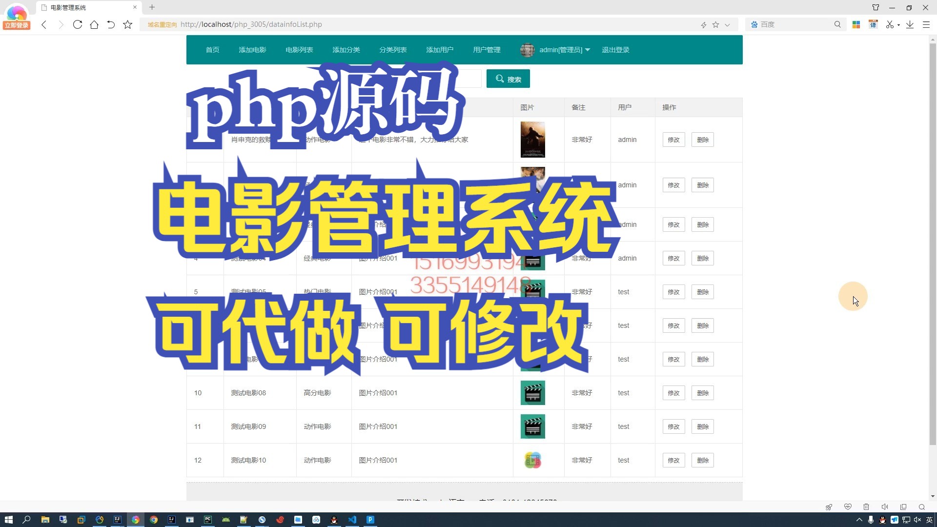The height and width of the screenshot is (527, 937).
Task: Show hidden system tray icons
Action: (859, 520)
